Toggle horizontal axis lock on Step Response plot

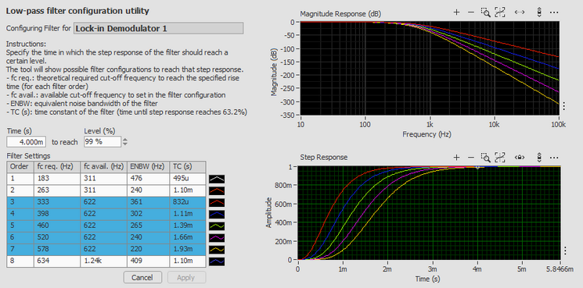(x=520, y=157)
